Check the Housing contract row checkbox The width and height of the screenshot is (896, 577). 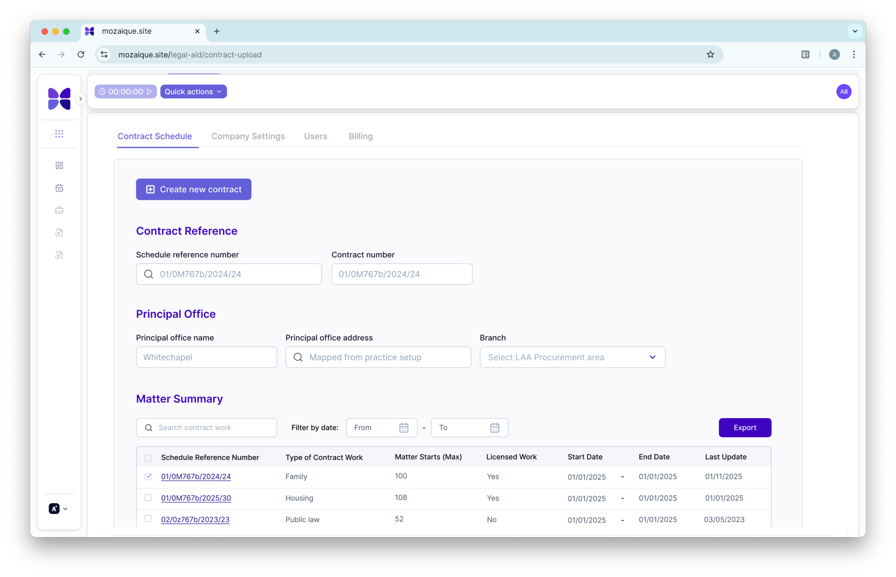coord(148,498)
